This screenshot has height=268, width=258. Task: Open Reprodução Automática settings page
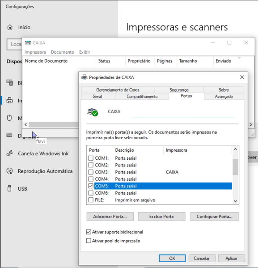45,171
